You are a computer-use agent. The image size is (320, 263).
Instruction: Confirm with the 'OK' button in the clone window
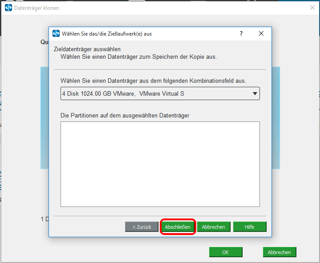tap(226, 252)
